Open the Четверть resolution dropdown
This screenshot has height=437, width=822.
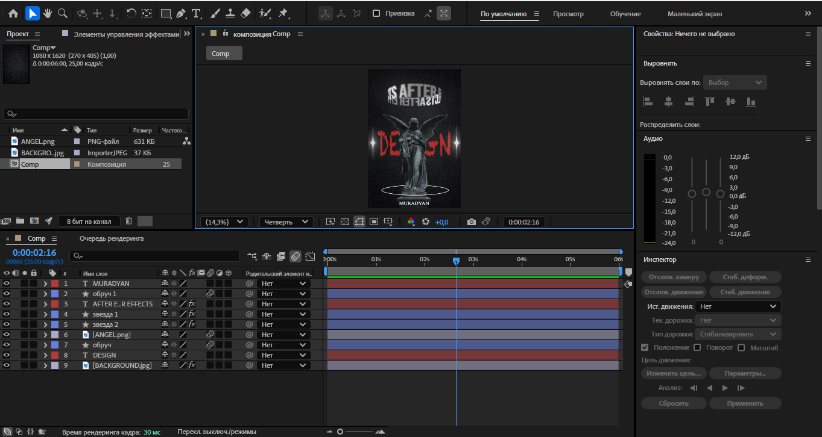pyautogui.click(x=286, y=222)
